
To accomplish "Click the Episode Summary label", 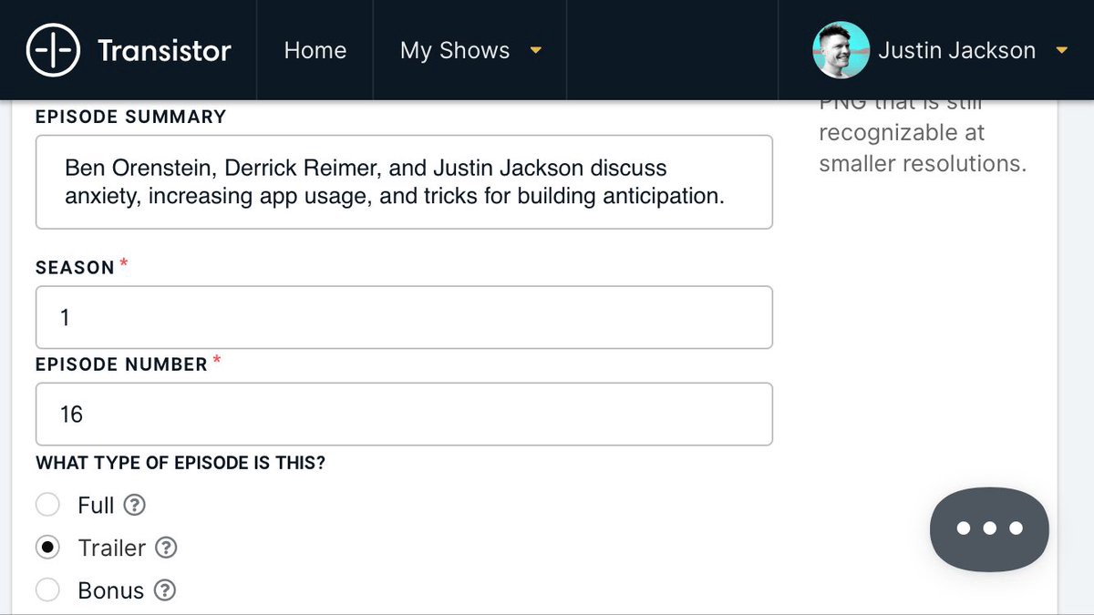I will [x=130, y=117].
